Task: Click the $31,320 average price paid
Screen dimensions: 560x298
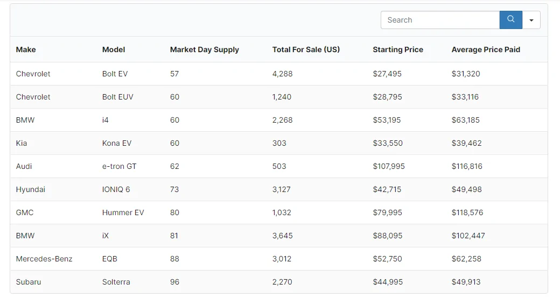Action: (466, 74)
